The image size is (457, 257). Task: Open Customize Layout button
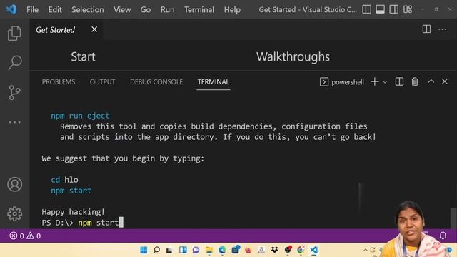click(408, 9)
